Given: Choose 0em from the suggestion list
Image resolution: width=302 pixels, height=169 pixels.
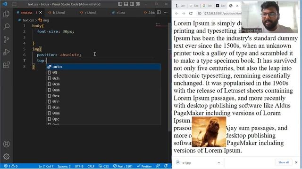Looking at the screenshot, I should (x=104, y=90).
